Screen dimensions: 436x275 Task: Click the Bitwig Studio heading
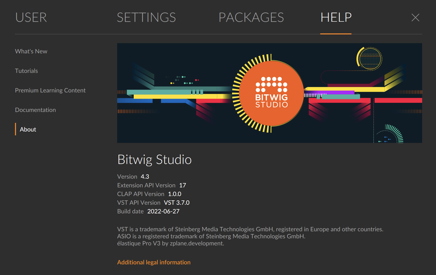(x=154, y=159)
